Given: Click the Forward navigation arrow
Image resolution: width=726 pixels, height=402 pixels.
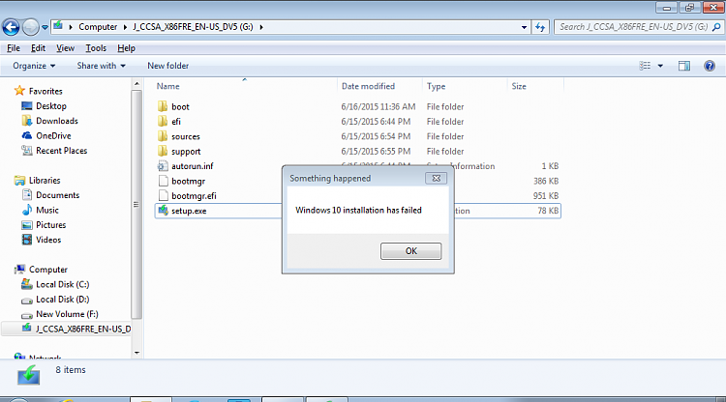Looking at the screenshot, I should pyautogui.click(x=31, y=27).
